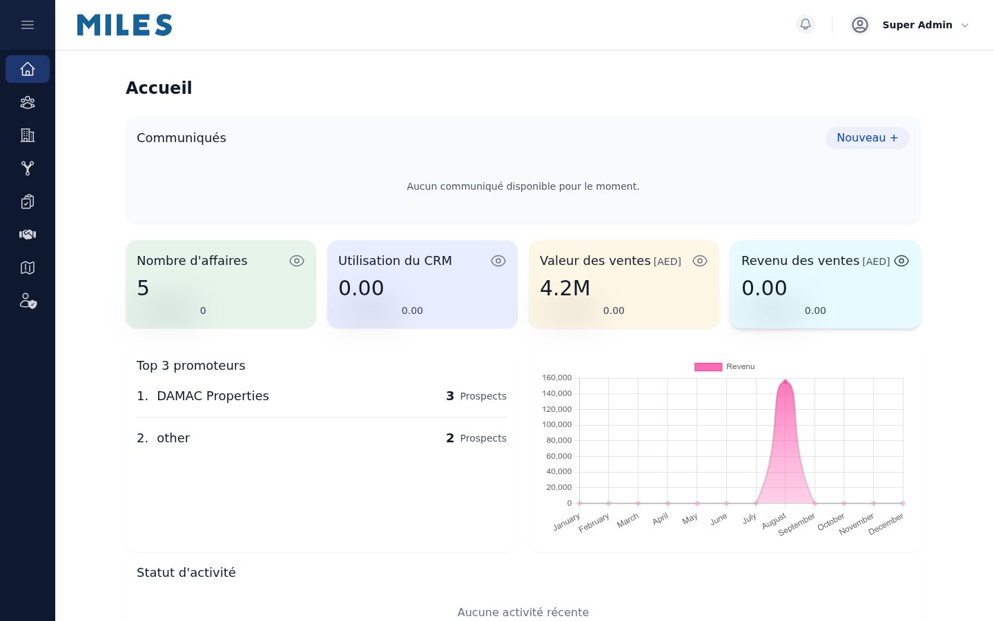This screenshot has height=621, width=994.
Task: Toggle visibility of Nombre d'affaires card
Action: [x=297, y=261]
